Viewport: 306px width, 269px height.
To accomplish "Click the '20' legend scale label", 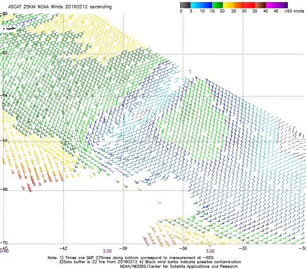I will (x=222, y=11).
